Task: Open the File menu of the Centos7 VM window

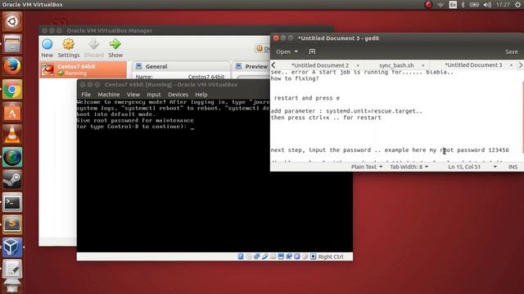Action: (86, 95)
